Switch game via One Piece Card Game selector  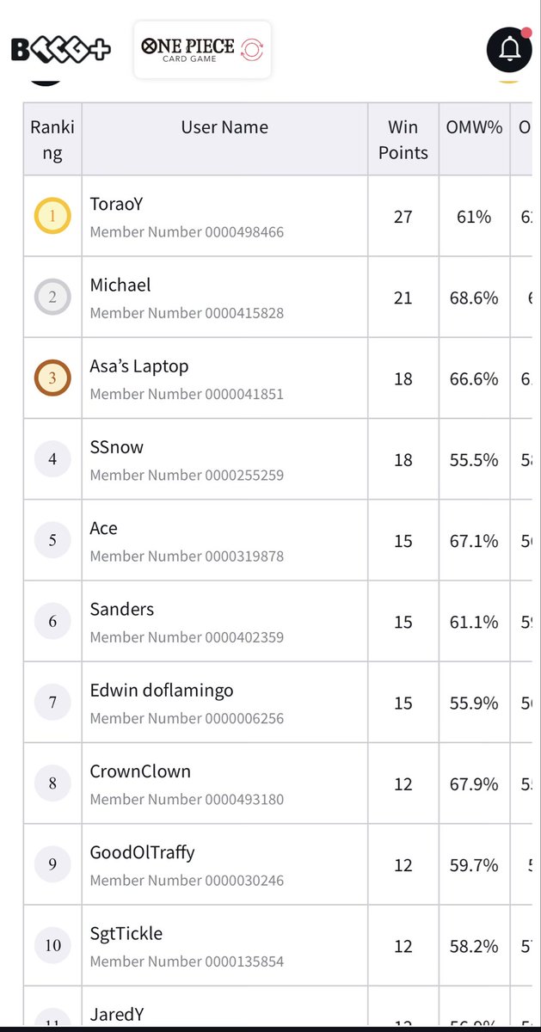[202, 50]
